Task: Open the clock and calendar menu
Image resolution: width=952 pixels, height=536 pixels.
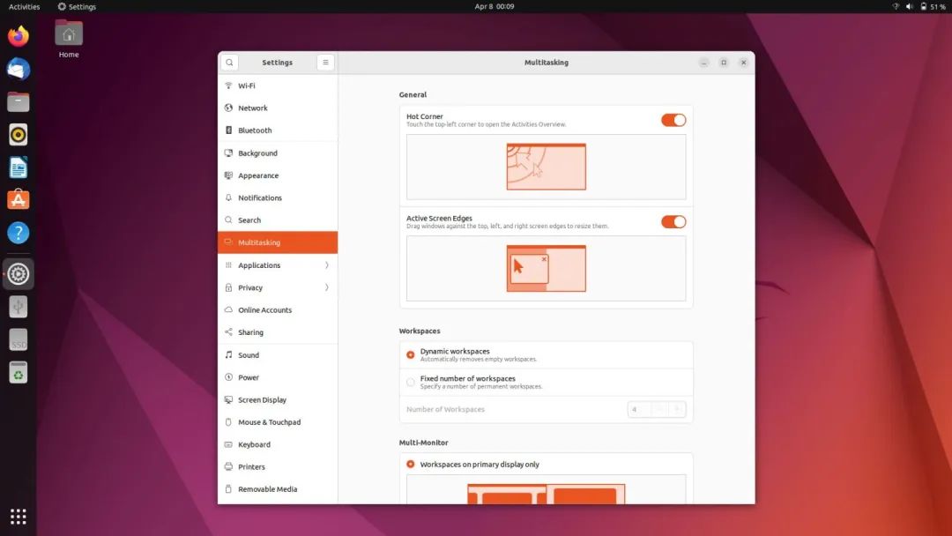Action: (495, 7)
